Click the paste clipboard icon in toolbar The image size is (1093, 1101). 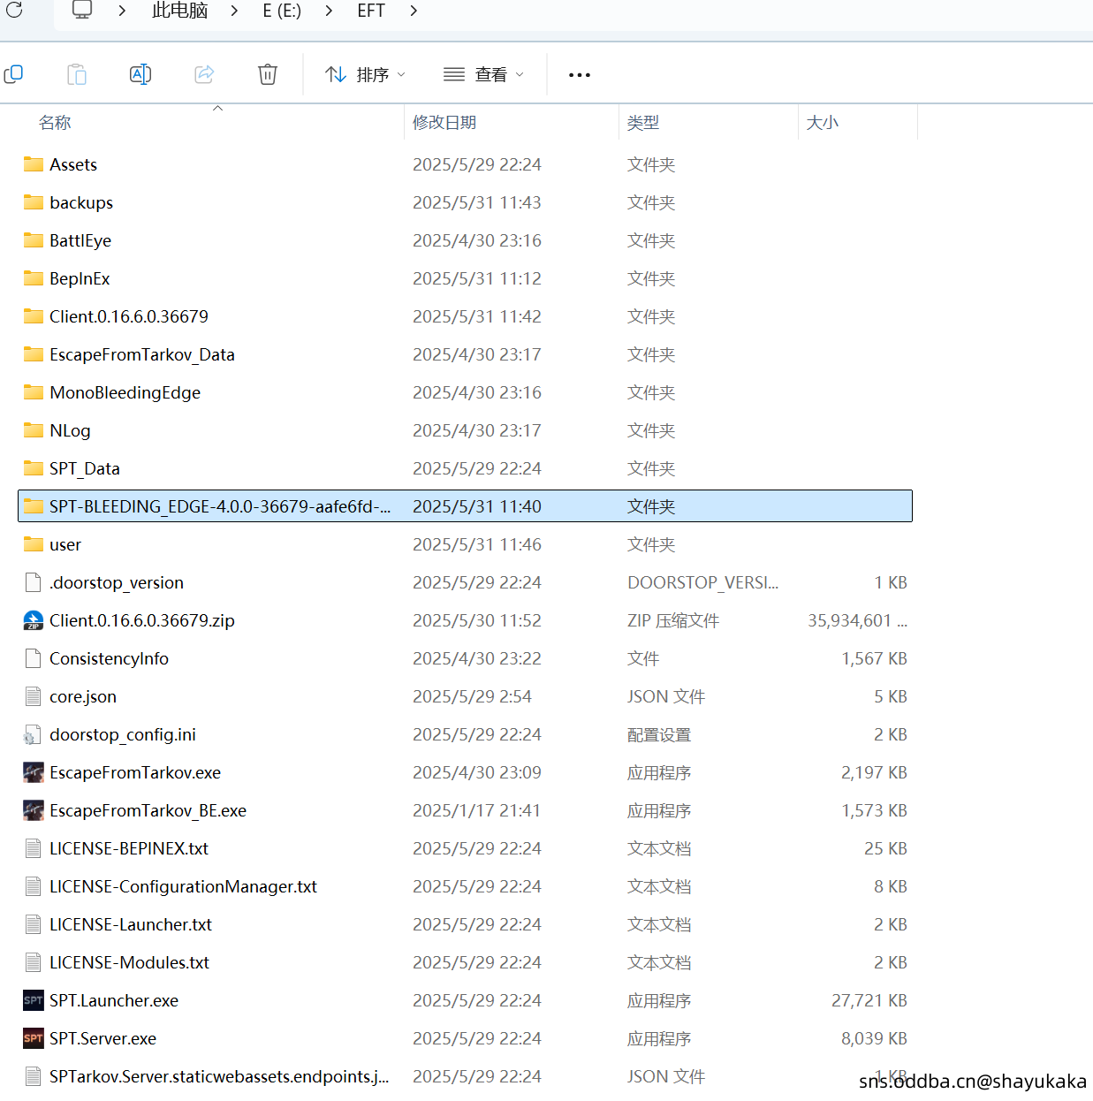tap(77, 74)
